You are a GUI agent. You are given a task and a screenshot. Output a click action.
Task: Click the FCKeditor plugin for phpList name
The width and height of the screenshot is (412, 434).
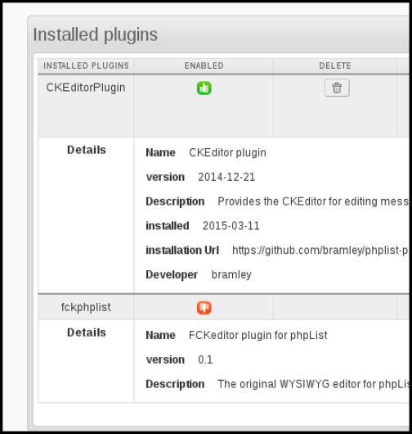click(258, 335)
